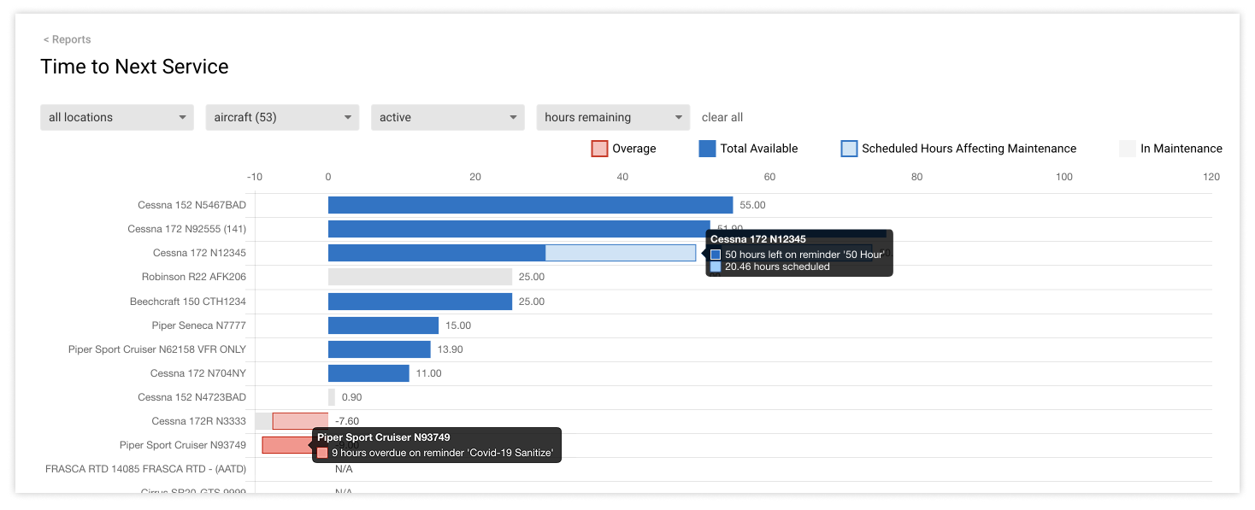
Task: Toggle the Overage legend item
Action: click(633, 148)
